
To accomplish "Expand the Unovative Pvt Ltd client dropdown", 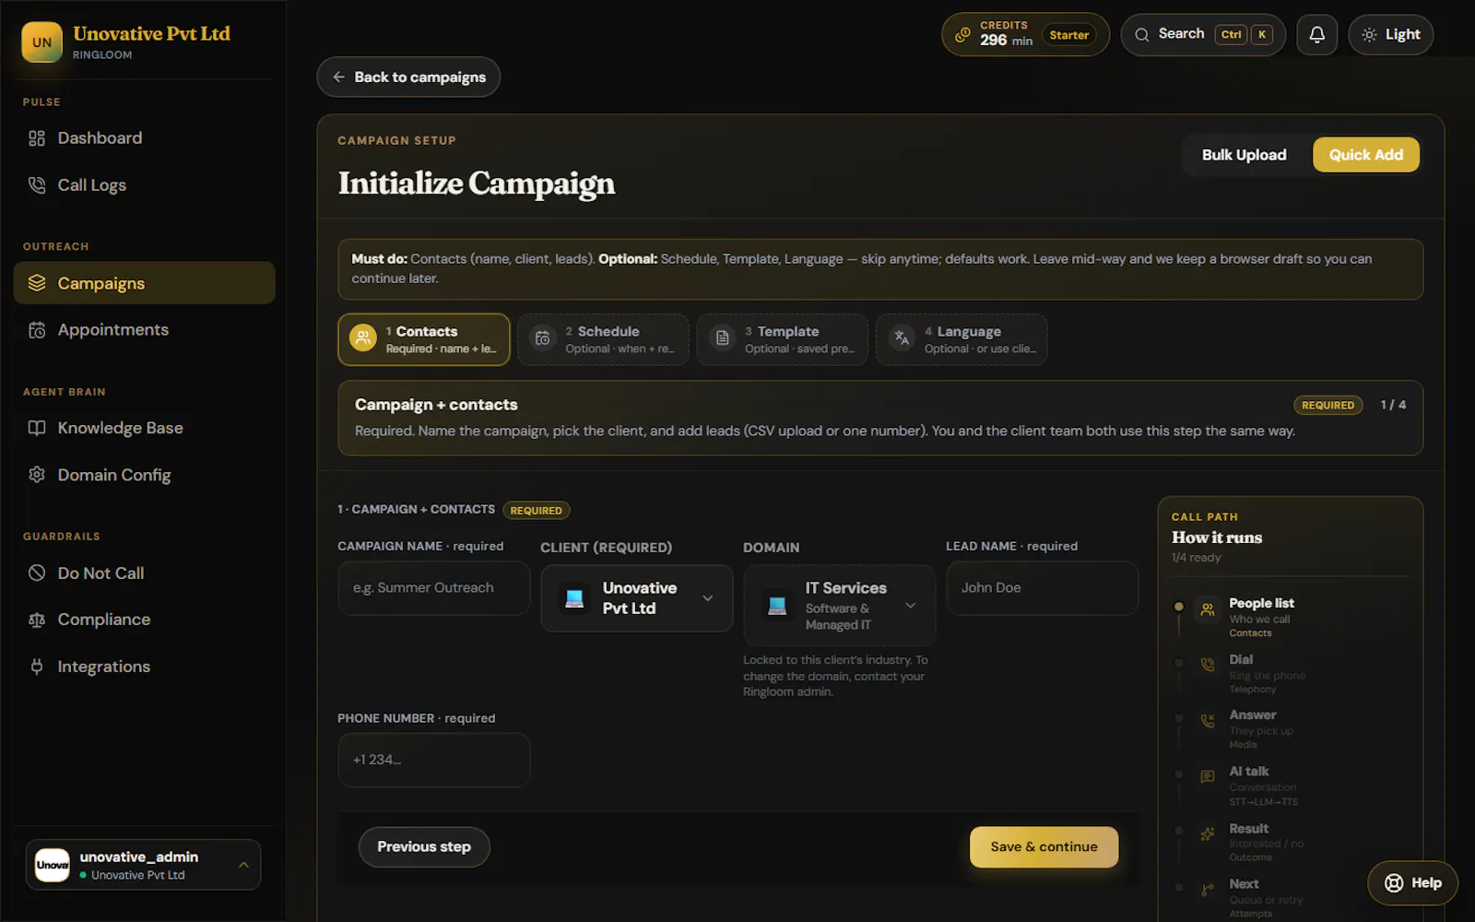I will 636,598.
